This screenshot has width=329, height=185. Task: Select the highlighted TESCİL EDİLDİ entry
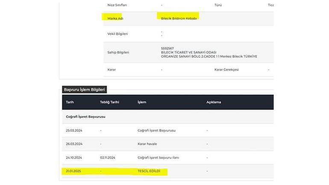click(149, 171)
